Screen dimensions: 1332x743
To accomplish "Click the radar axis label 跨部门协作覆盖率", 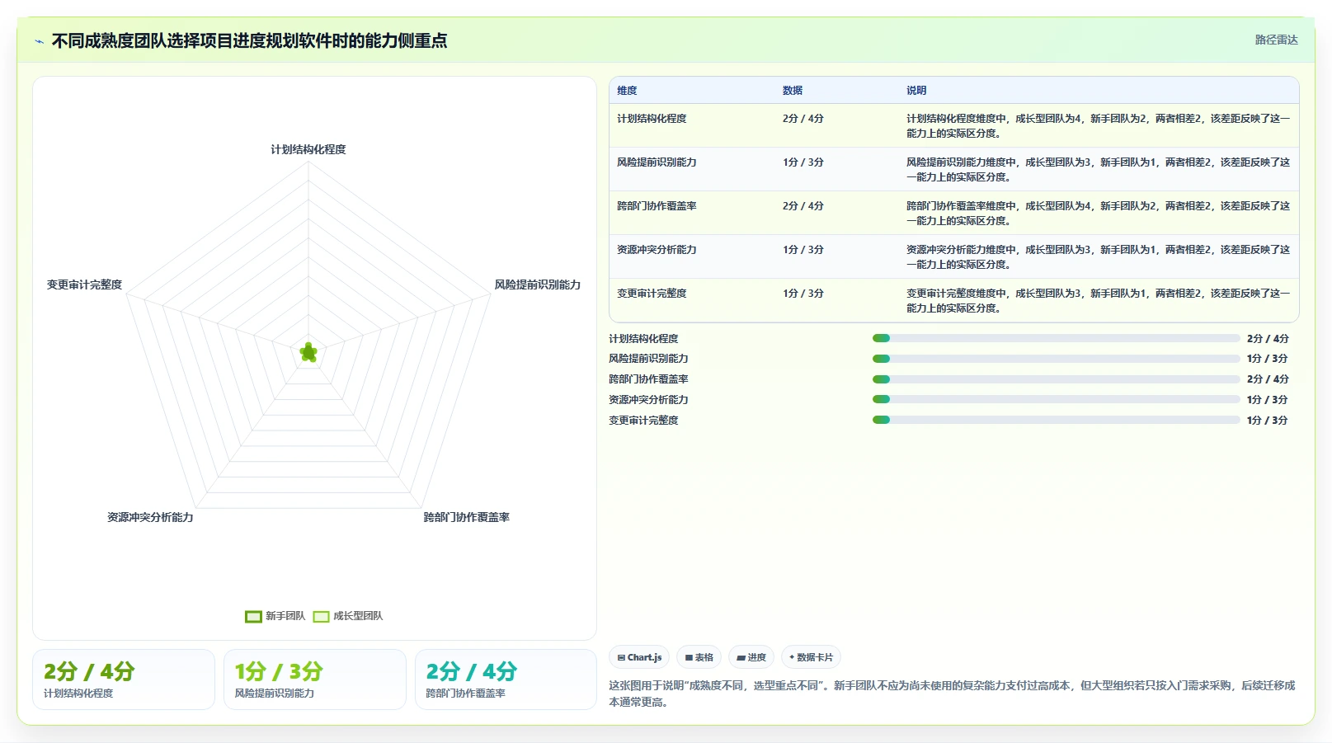I will (466, 517).
